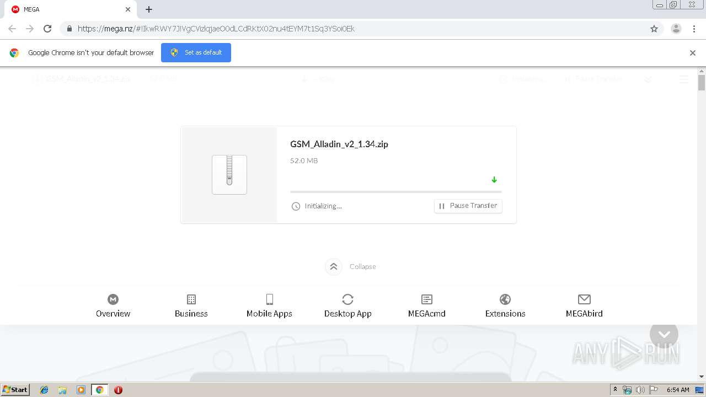Reload the MEGA page

pyautogui.click(x=47, y=29)
